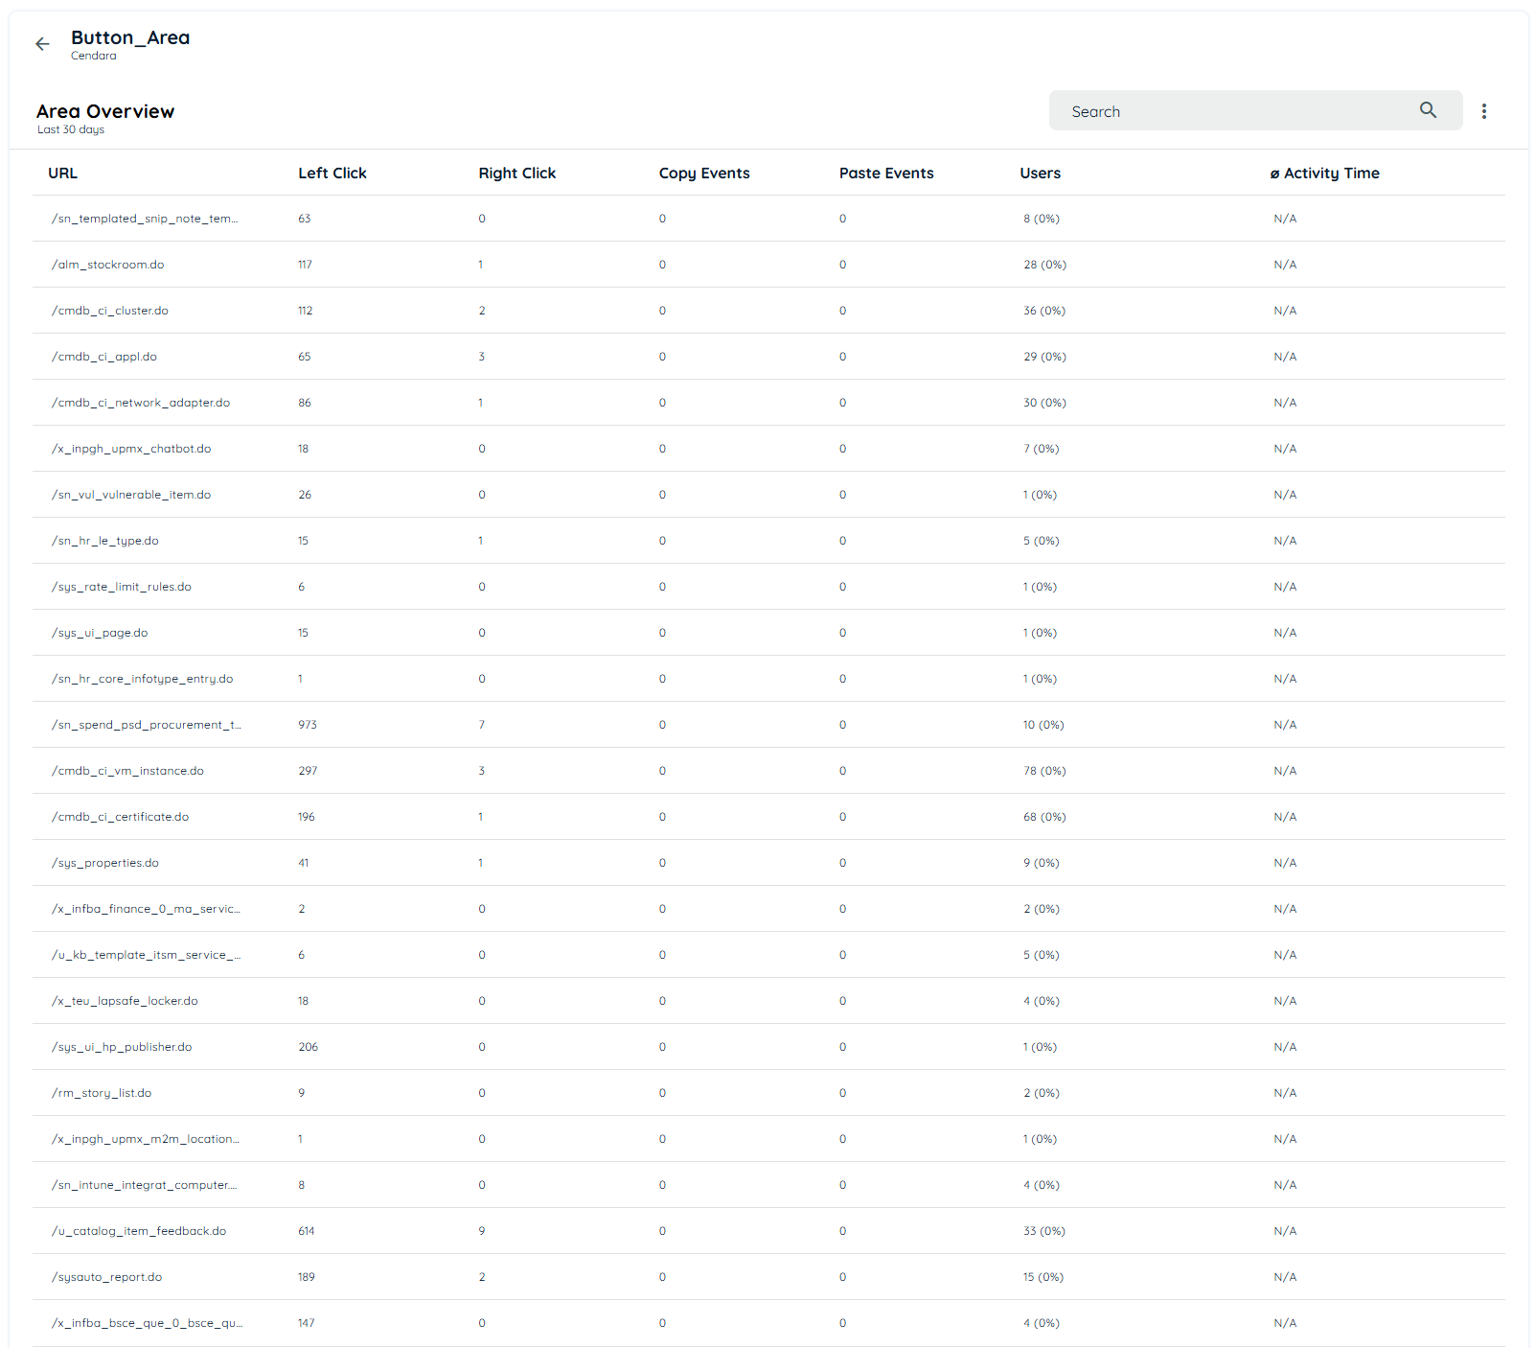1535x1348 pixels.
Task: Select /sn_hr_core_infotype_entry.do URL
Action: tap(143, 679)
